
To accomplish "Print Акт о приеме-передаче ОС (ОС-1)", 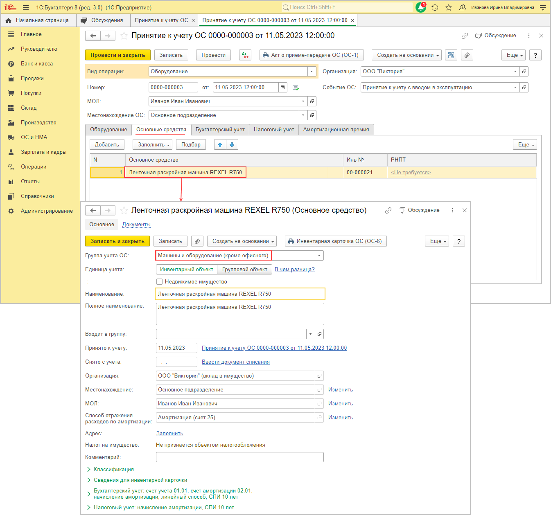I will click(312, 55).
